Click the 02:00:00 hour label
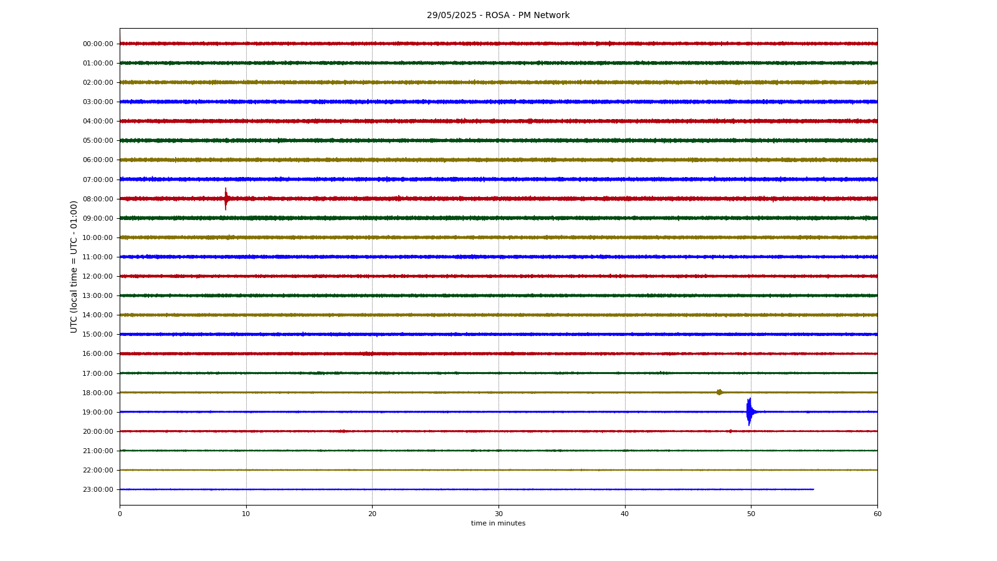Viewport: 997px width, 561px height. point(98,82)
